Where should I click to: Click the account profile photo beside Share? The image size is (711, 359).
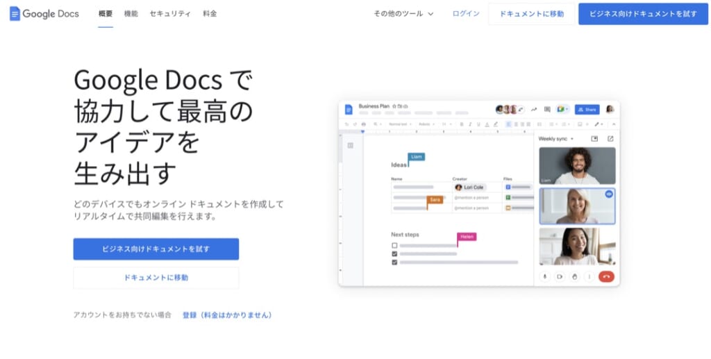pos(610,109)
